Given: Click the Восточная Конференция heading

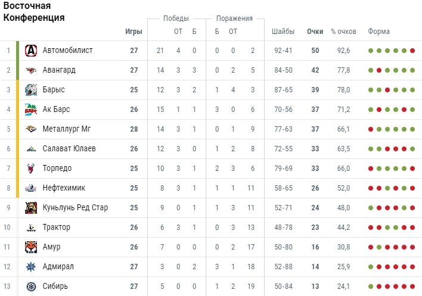Looking at the screenshot, I should tap(34, 12).
